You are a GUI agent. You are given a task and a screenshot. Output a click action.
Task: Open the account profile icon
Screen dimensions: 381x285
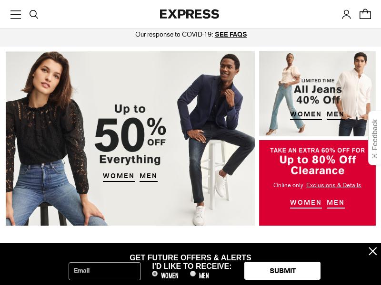(346, 14)
